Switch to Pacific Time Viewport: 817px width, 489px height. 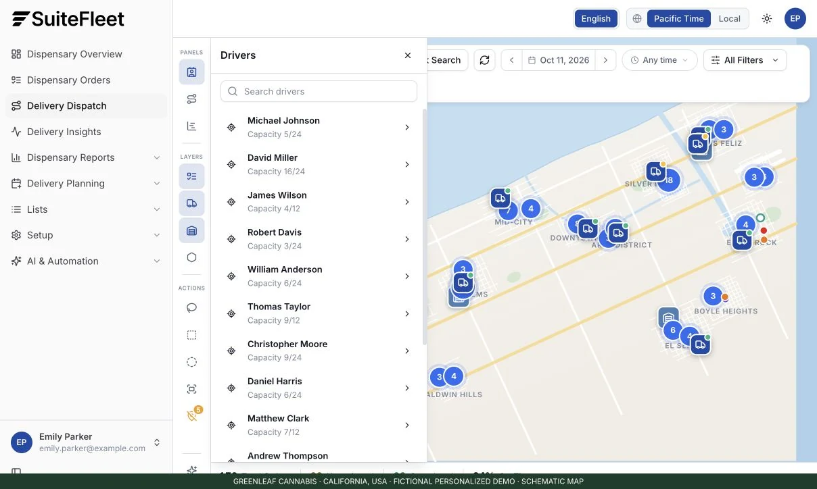pyautogui.click(x=678, y=18)
